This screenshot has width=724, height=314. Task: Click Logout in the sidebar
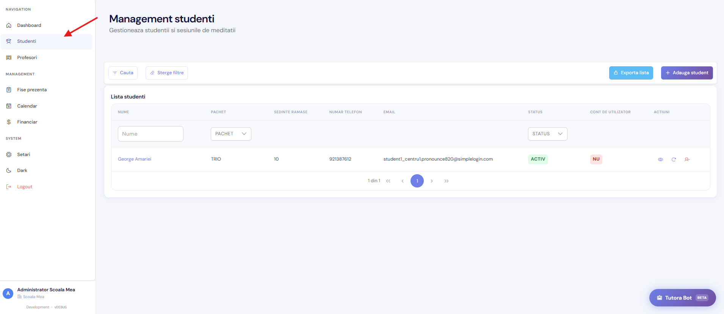(46, 187)
